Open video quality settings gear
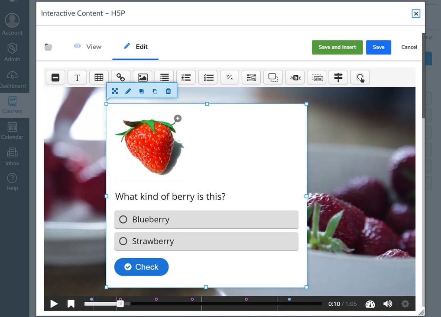This screenshot has width=441, height=317. (405, 304)
